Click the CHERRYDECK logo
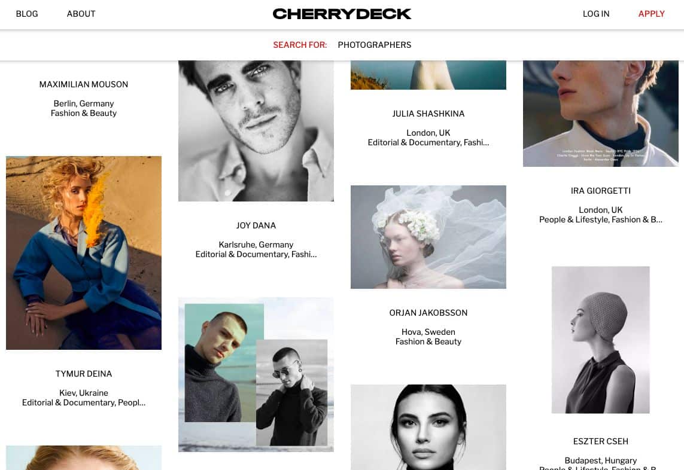Viewport: 684px width, 470px height. pos(342,14)
